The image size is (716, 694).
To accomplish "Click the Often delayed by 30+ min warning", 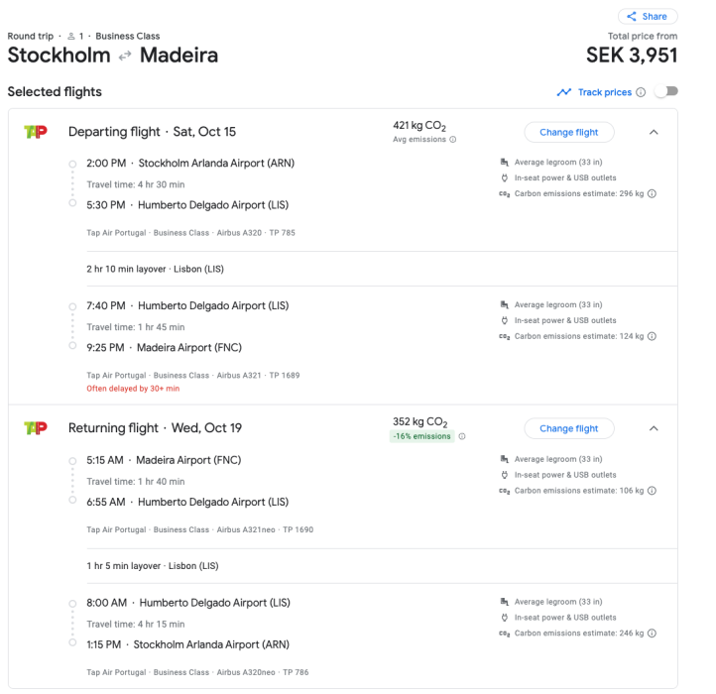I will pos(133,389).
